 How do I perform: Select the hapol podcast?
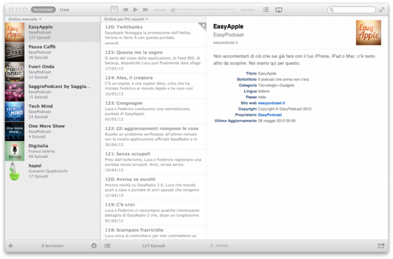[x=52, y=171]
